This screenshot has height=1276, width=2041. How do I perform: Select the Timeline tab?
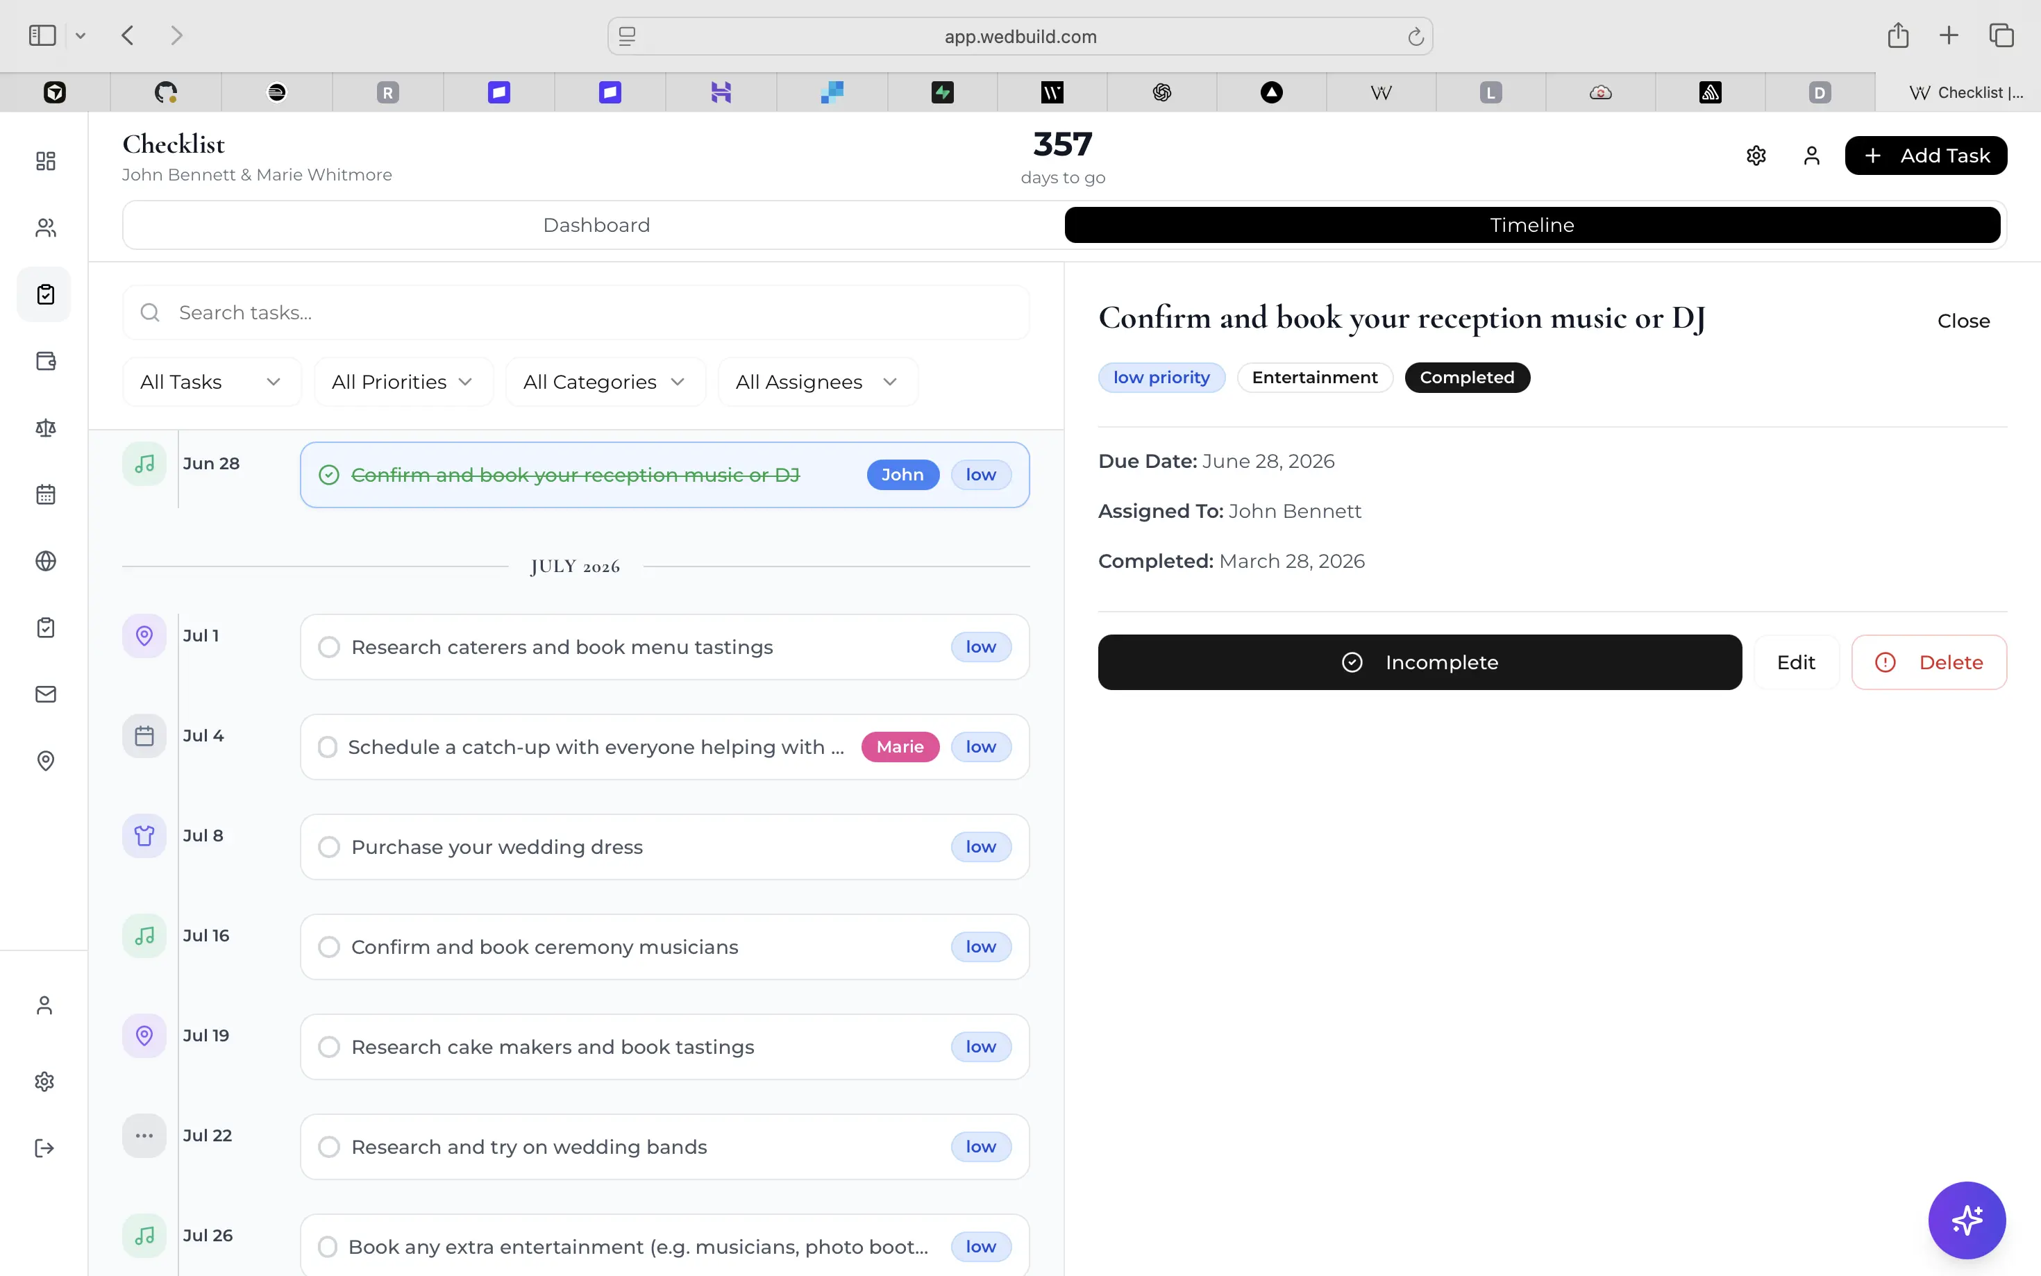coord(1531,226)
